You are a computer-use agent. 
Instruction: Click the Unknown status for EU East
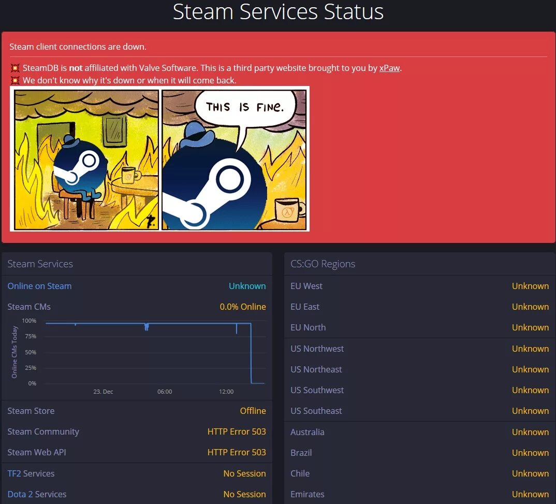coord(530,307)
